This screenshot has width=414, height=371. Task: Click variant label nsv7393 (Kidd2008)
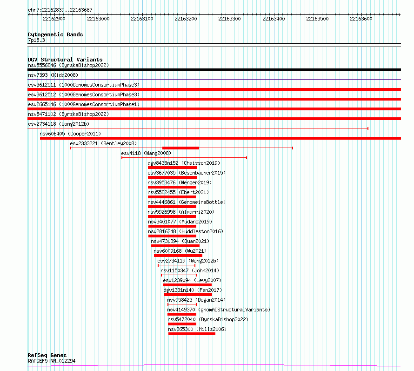pos(53,75)
